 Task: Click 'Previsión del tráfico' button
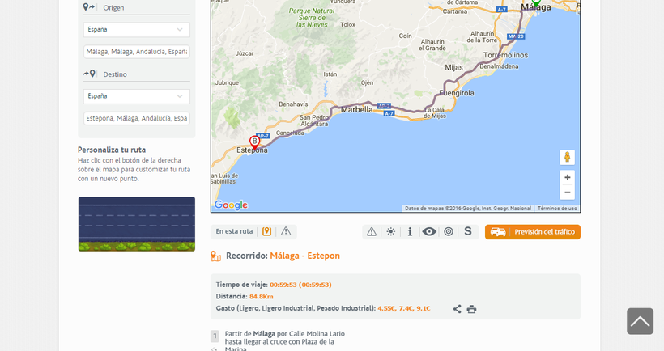[532, 232]
